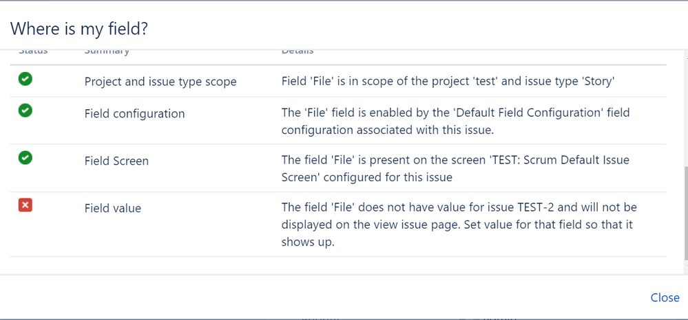The height and width of the screenshot is (320, 688).
Task: Click details text about issue TEST-2 lacking a value
Action: (x=459, y=224)
